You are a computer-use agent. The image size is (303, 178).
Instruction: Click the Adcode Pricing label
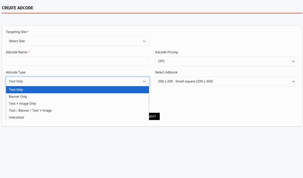click(166, 52)
